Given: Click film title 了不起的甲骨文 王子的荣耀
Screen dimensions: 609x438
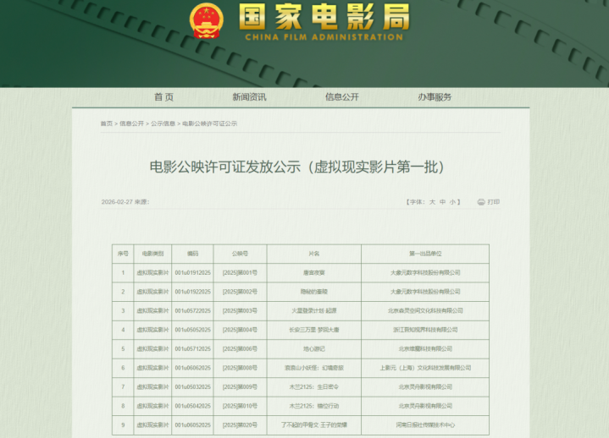Looking at the screenshot, I should point(314,424).
